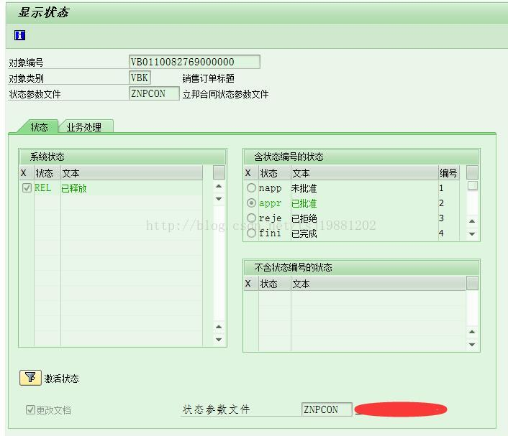Click 不含状态编号的状态 table scroll-down arrow
This screenshot has height=436, width=508.
click(472, 345)
